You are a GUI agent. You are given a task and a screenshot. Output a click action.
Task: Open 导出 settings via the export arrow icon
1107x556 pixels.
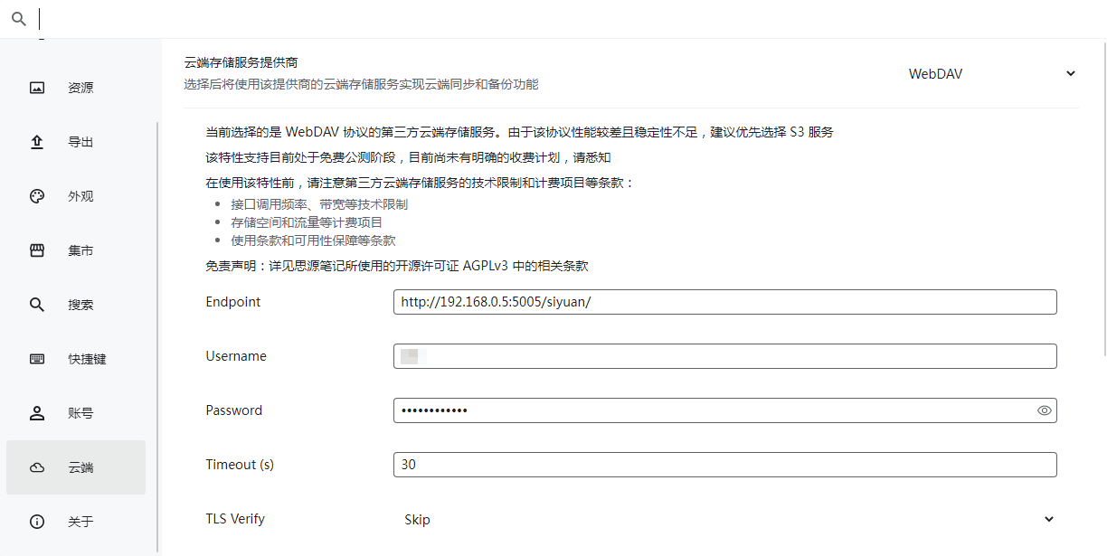click(36, 142)
